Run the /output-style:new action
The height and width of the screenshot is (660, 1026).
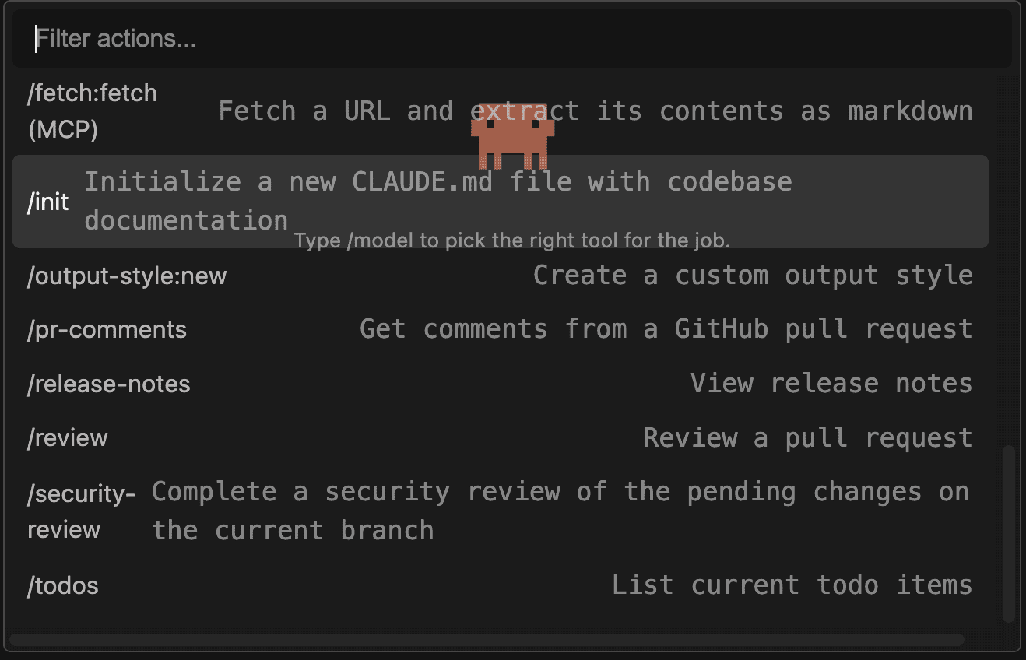pyautogui.click(x=127, y=275)
